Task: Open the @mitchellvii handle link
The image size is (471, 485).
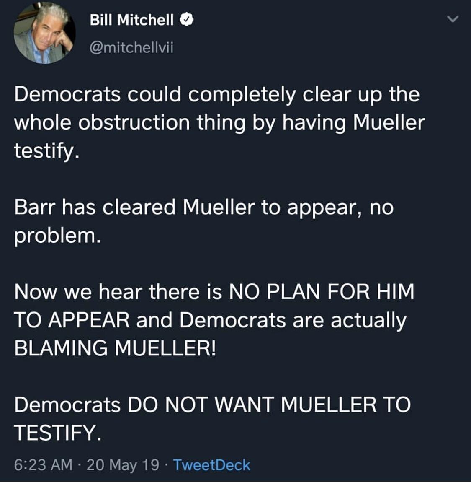Action: point(131,48)
